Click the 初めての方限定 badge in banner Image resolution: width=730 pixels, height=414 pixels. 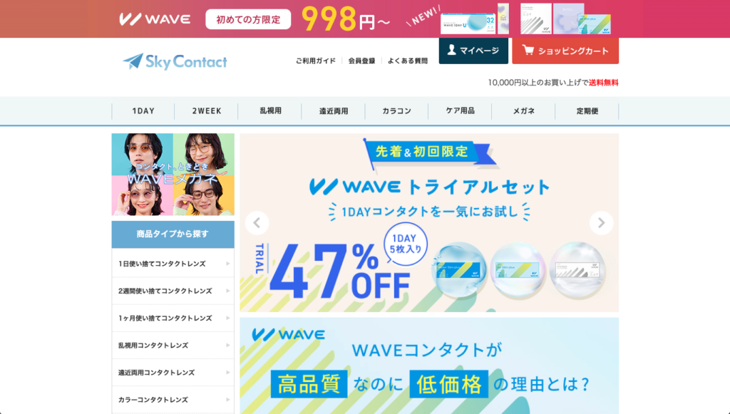(248, 19)
